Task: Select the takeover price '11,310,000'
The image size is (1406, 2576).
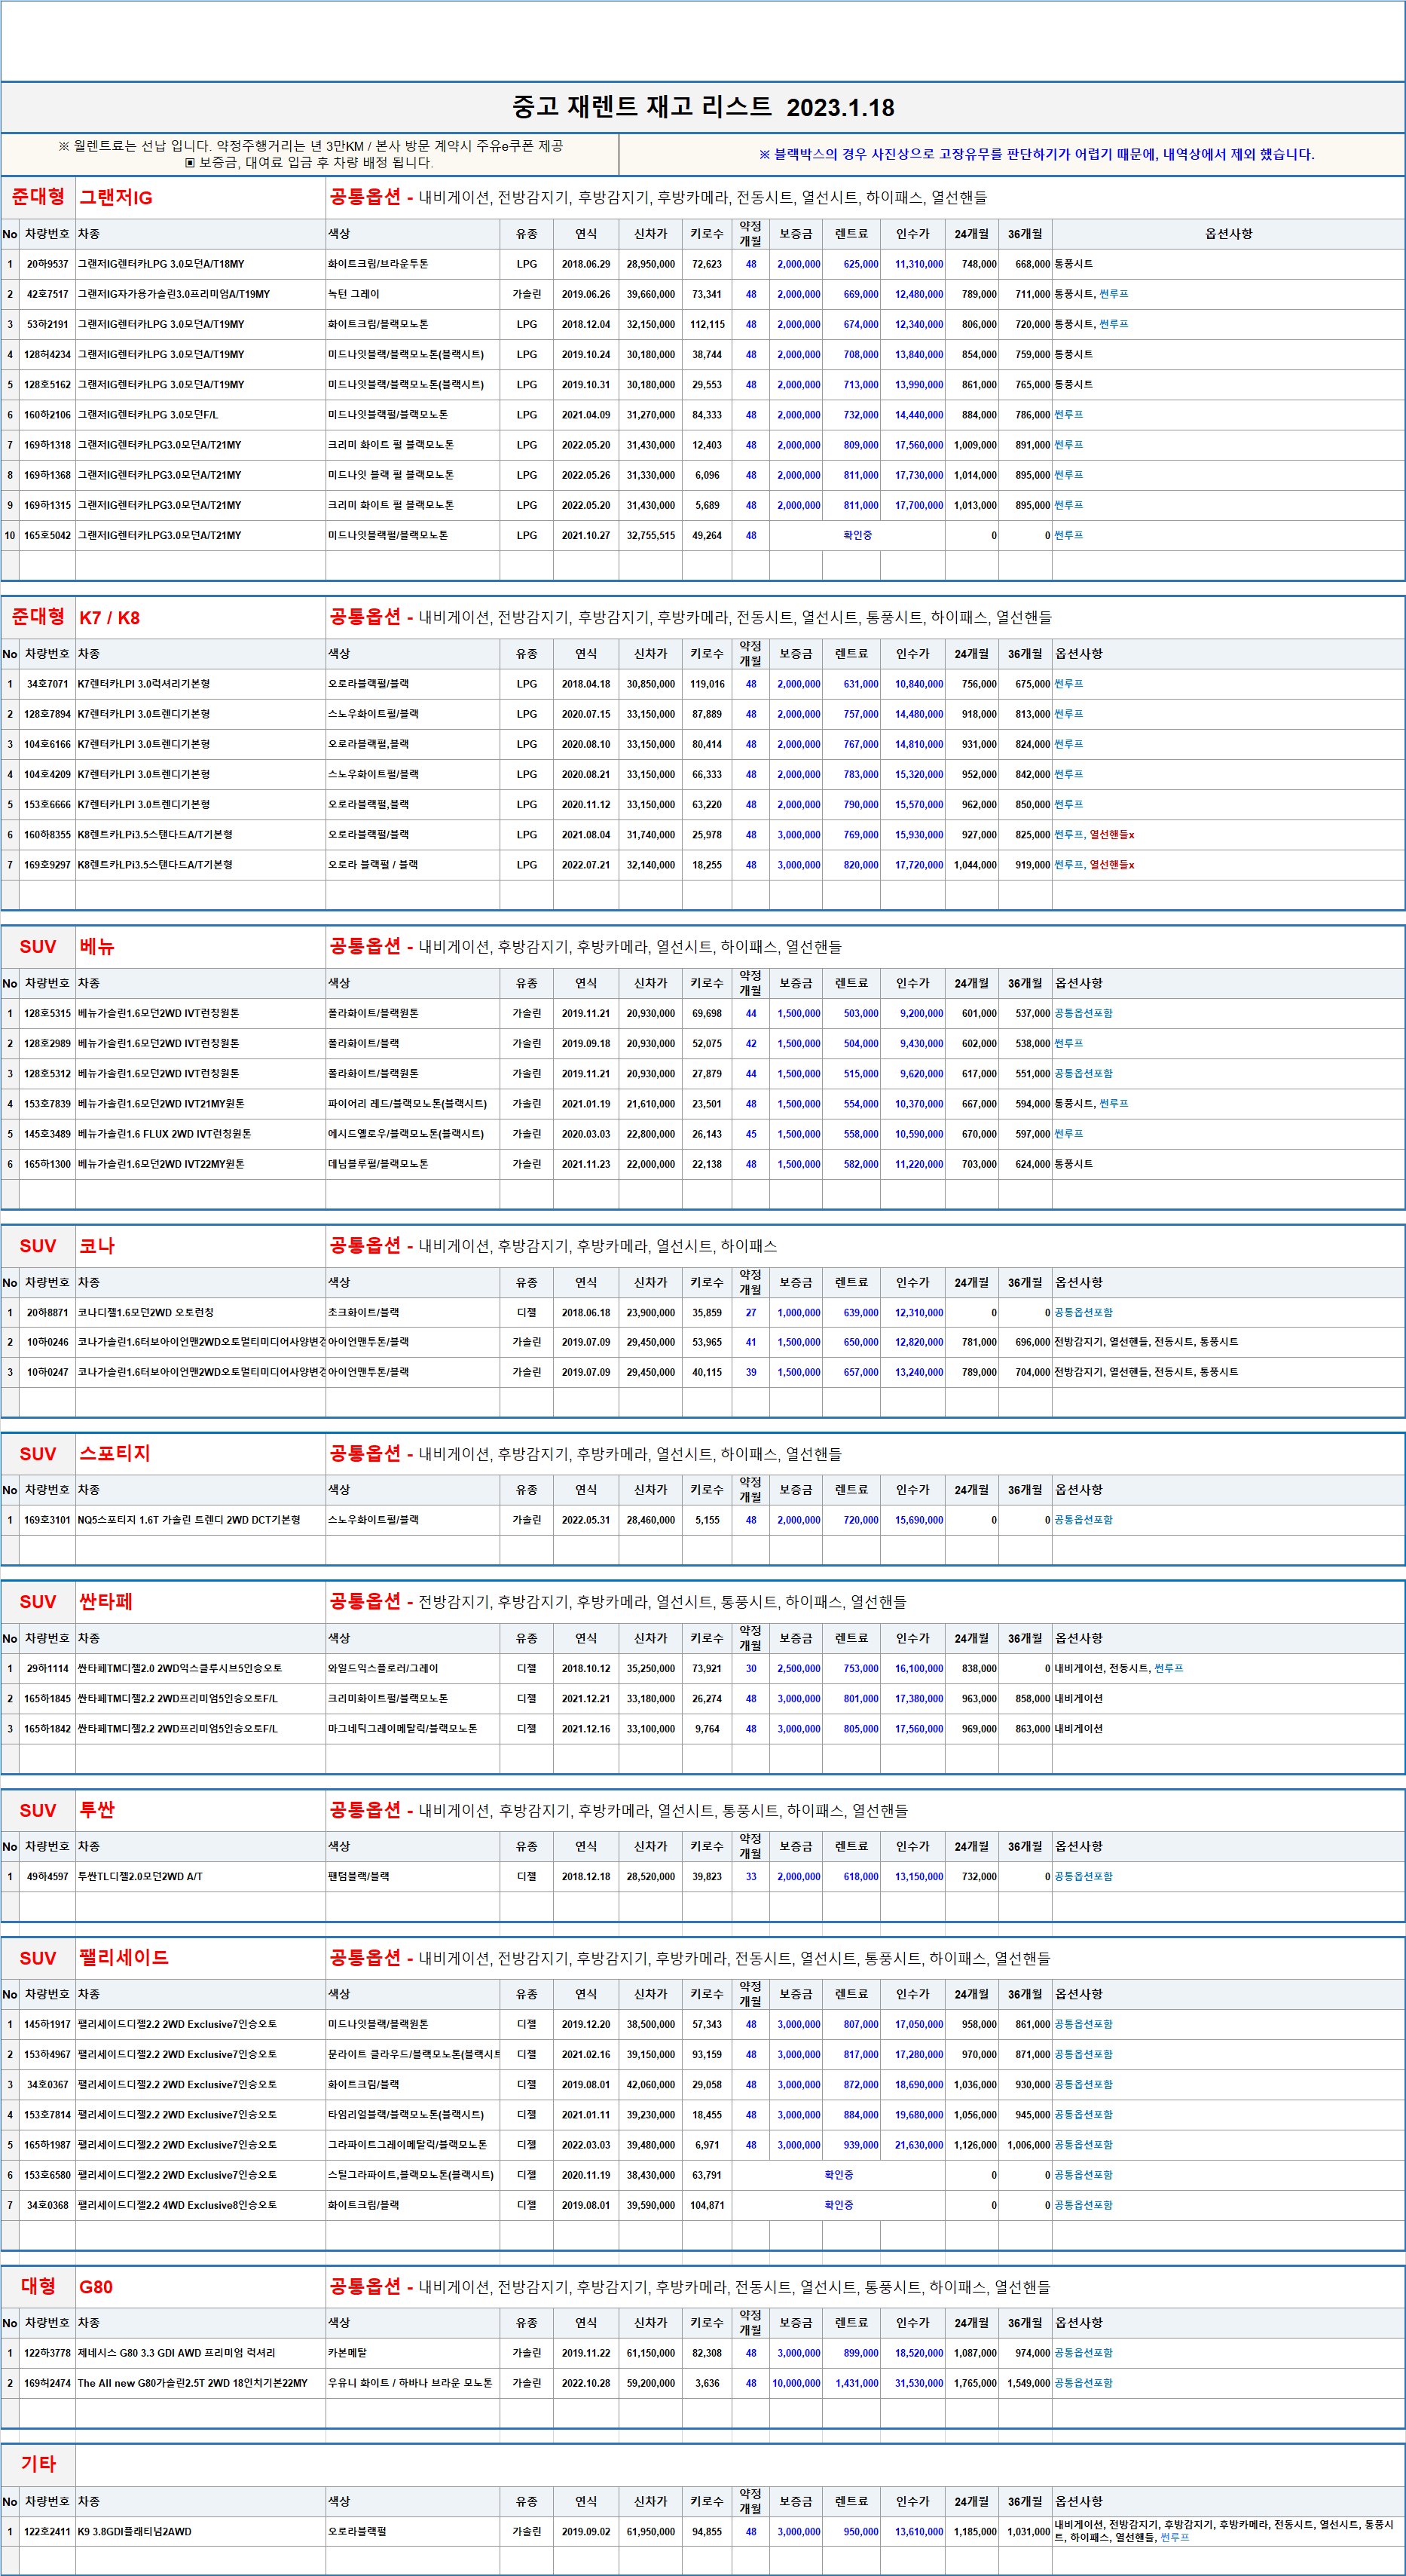Action: (x=919, y=264)
